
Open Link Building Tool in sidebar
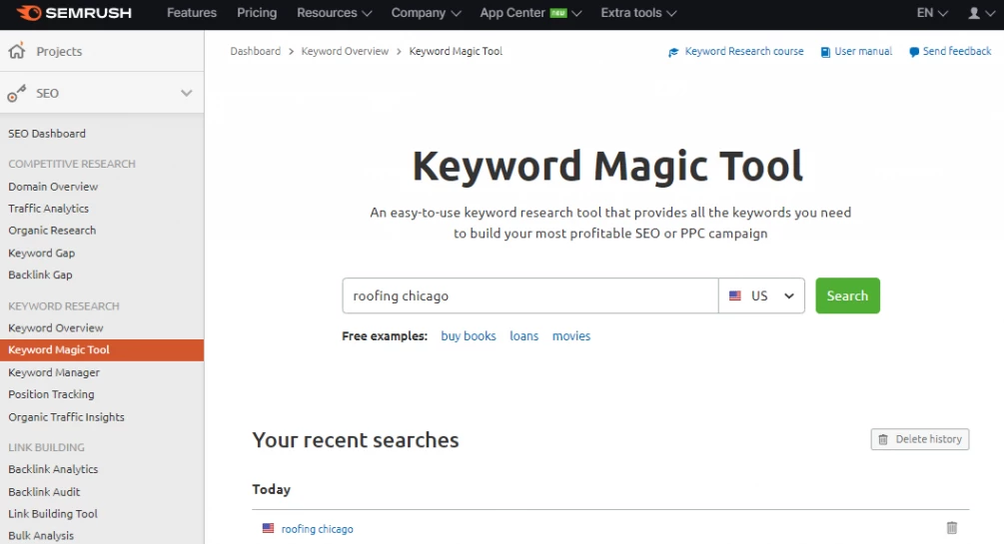click(53, 514)
